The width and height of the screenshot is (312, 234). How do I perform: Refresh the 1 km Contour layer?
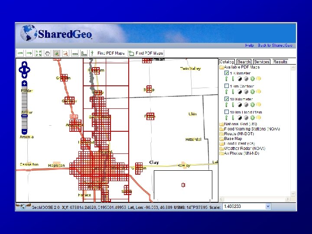(x=253, y=92)
